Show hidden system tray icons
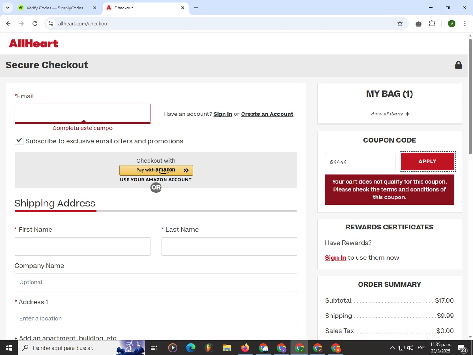Viewport: 473px width, 355px height. click(392, 348)
